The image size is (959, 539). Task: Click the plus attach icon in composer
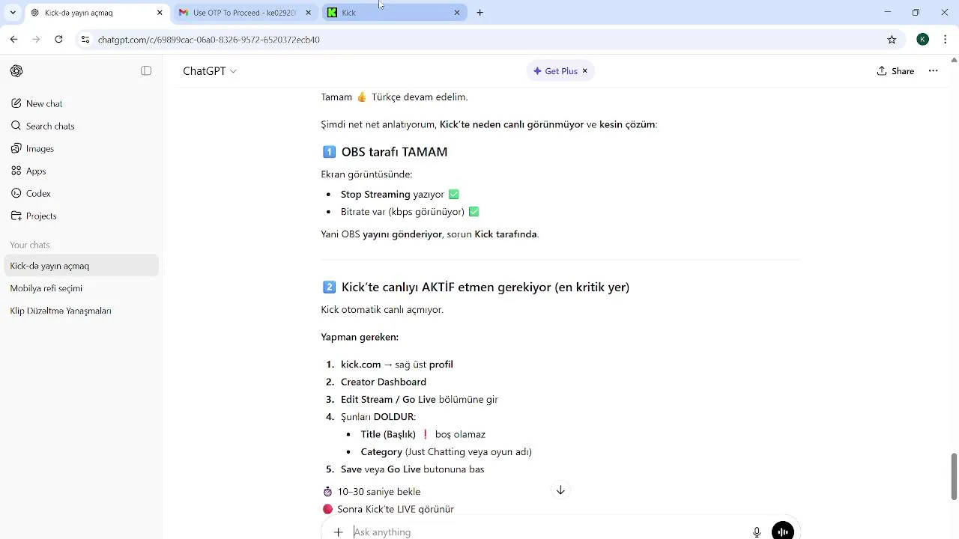(x=338, y=532)
